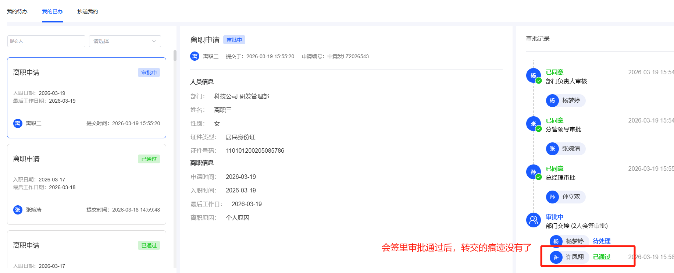
Task: Click the 孙 avatar at the 总经理审批 step
Action: pos(533,172)
